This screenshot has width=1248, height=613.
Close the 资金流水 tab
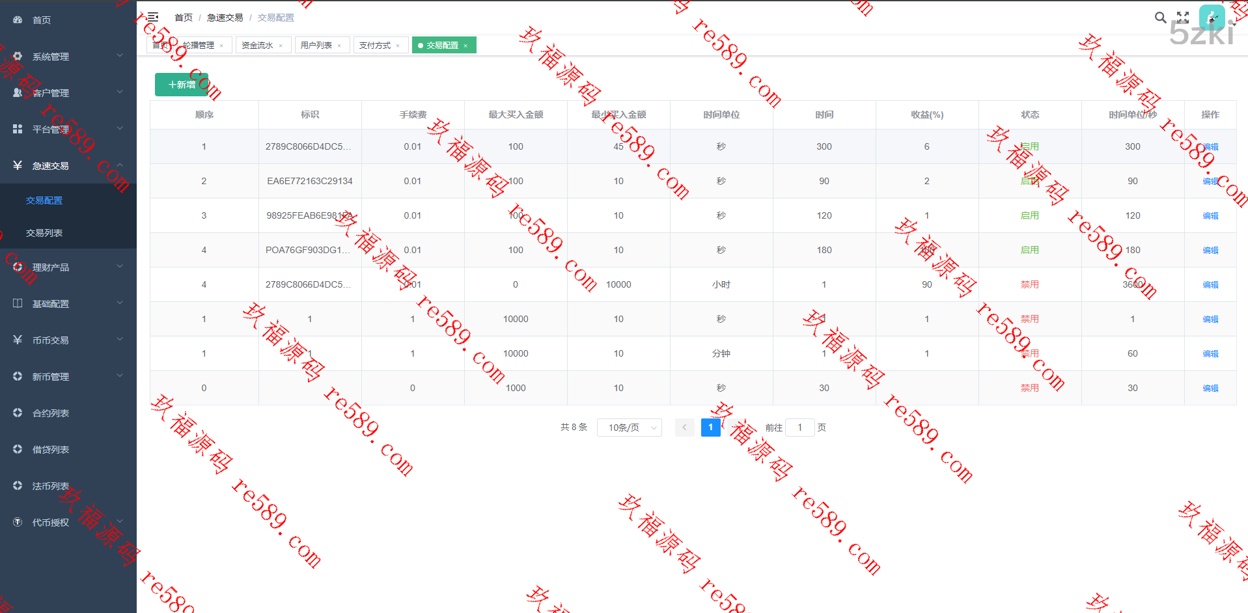pyautogui.click(x=281, y=46)
